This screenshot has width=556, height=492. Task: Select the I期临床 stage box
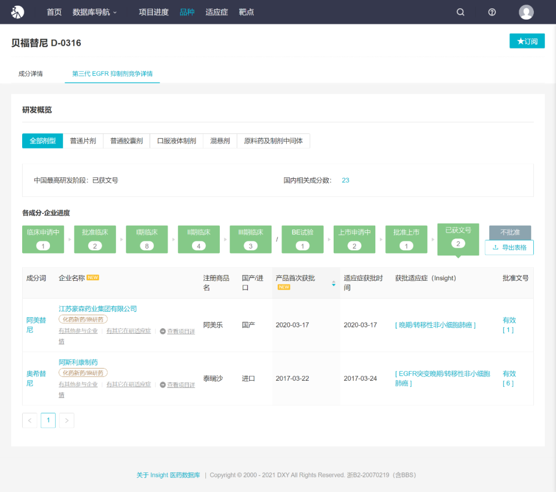pyautogui.click(x=147, y=239)
